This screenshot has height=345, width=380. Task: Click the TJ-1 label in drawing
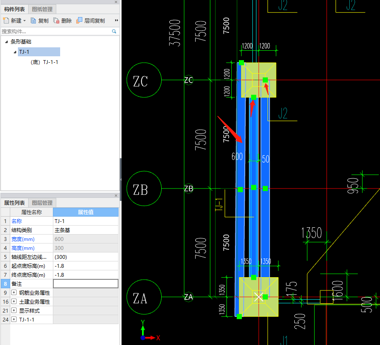219,204
